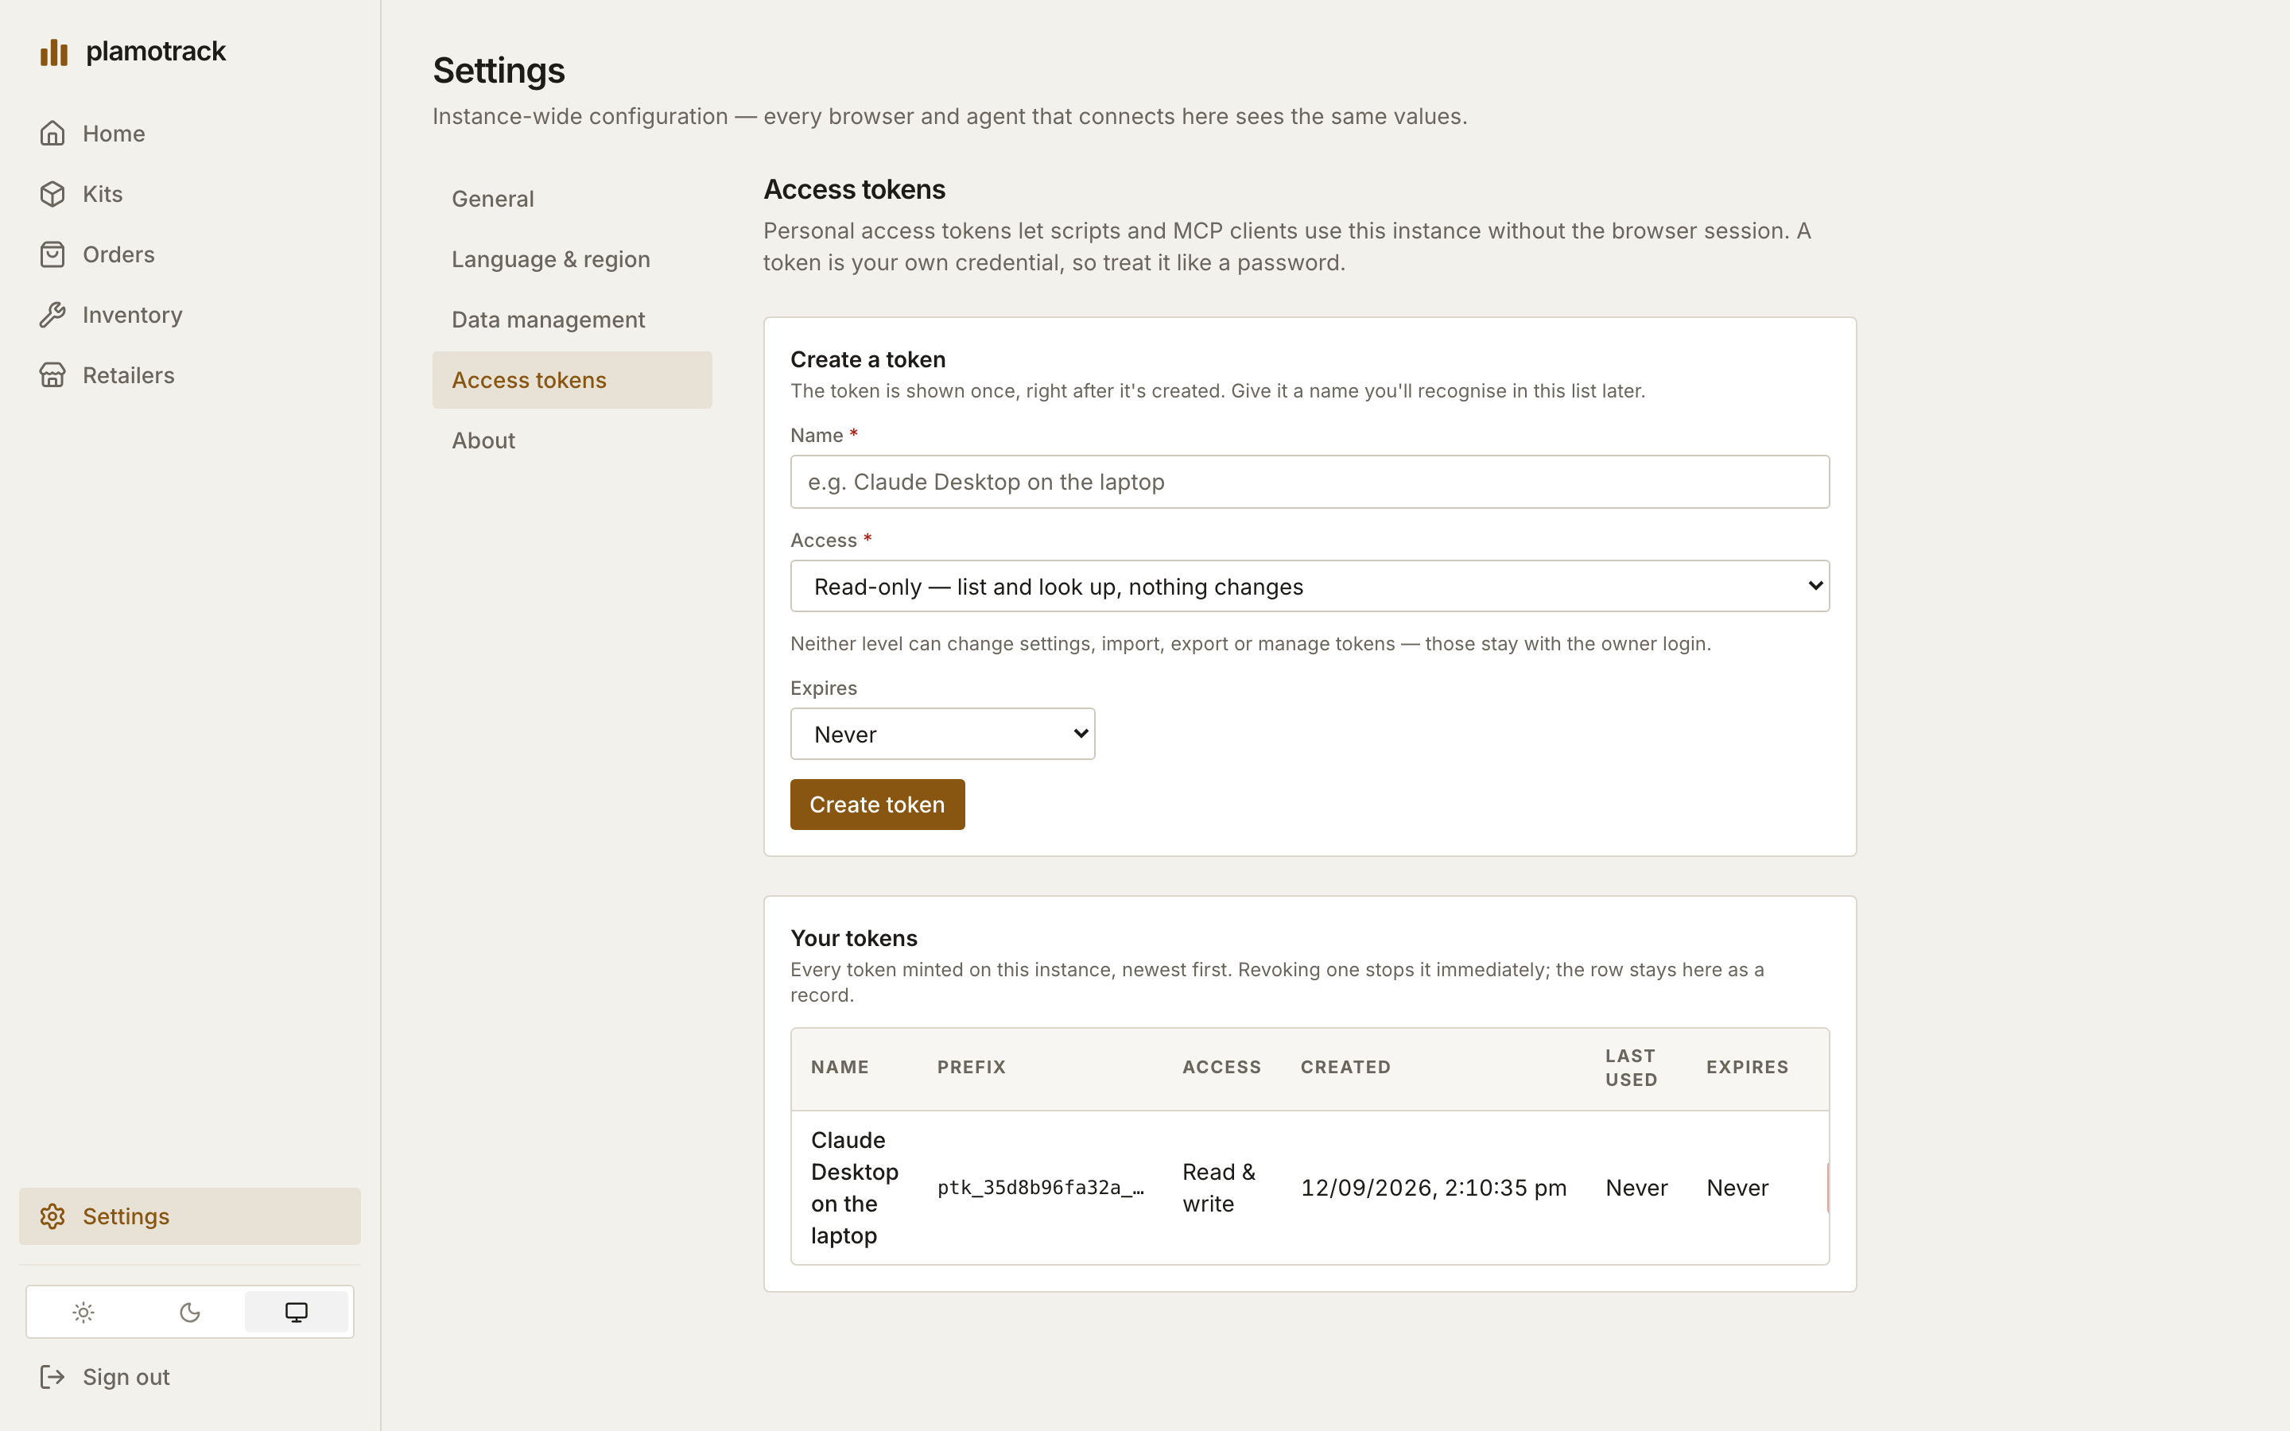Click the plamotrack bar-chart logo icon

click(54, 52)
